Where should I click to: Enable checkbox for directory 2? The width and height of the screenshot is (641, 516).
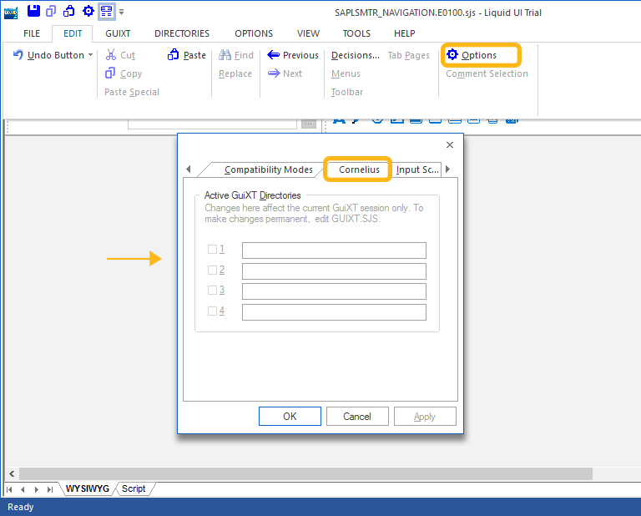pyautogui.click(x=212, y=271)
